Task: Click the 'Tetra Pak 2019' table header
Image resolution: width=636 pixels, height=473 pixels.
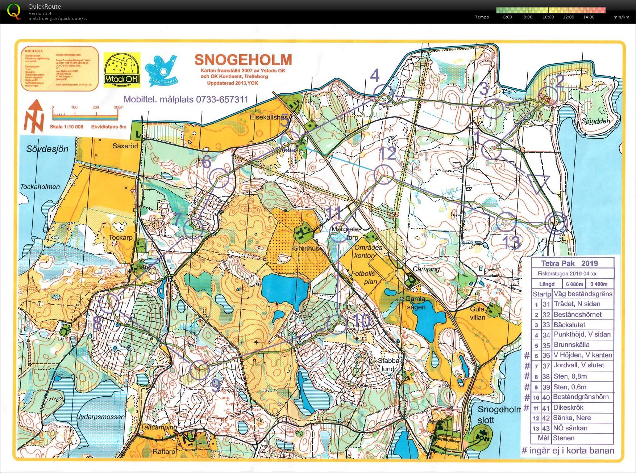Action: [x=569, y=263]
